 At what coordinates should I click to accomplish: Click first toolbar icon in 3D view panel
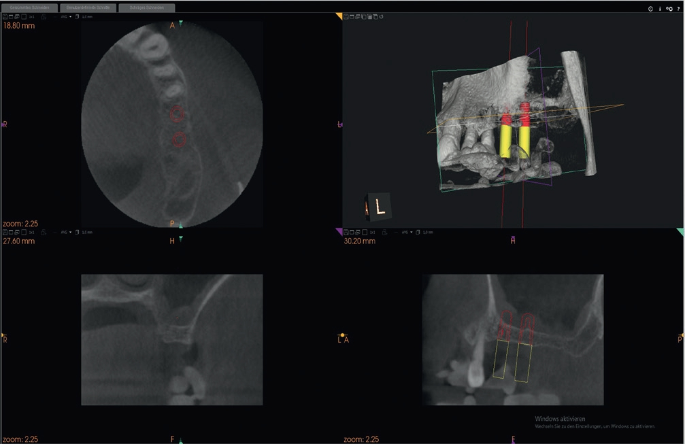tap(346, 16)
